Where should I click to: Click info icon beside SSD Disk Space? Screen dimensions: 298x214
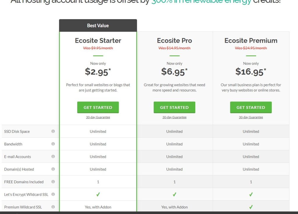(53, 131)
